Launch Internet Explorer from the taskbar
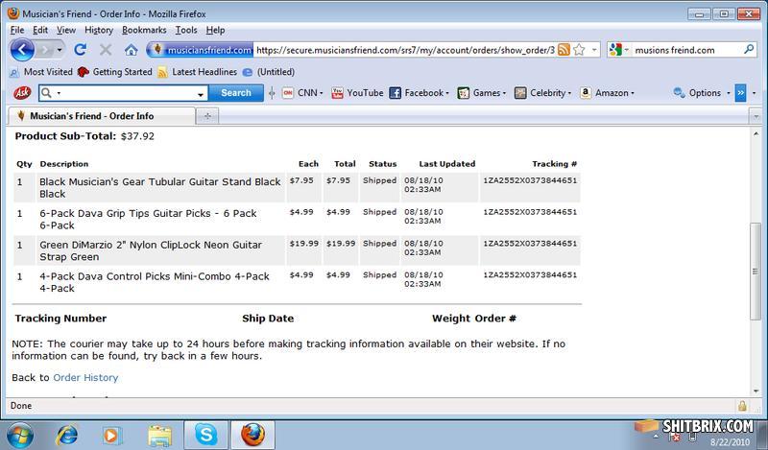The image size is (768, 450). coord(67,436)
